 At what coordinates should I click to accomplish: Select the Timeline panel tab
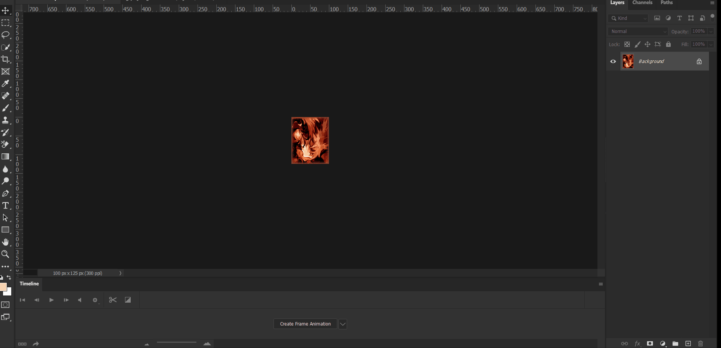(29, 284)
